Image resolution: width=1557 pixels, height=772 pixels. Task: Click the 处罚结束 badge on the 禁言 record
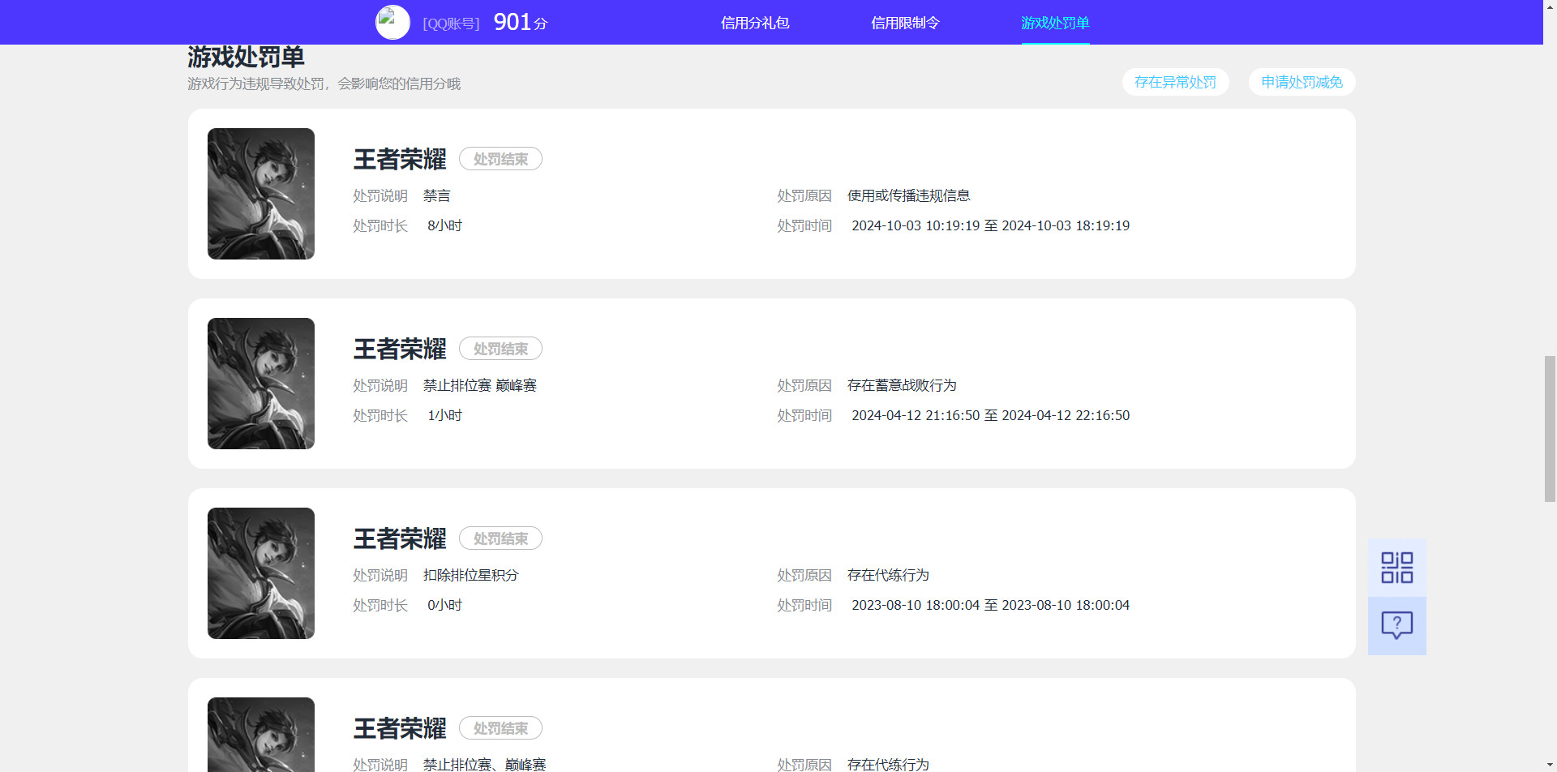click(500, 159)
